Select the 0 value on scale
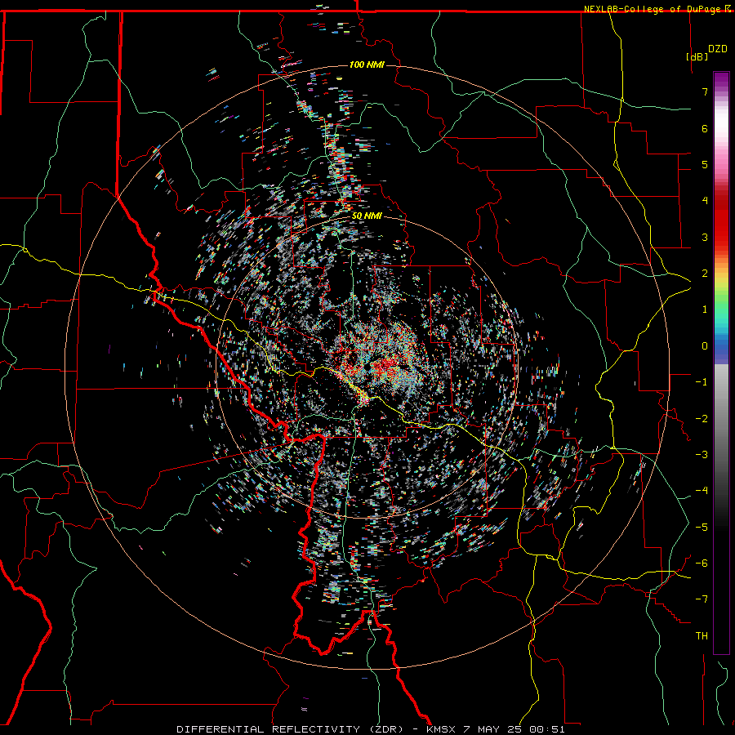This screenshot has width=735, height=735. 705,346
